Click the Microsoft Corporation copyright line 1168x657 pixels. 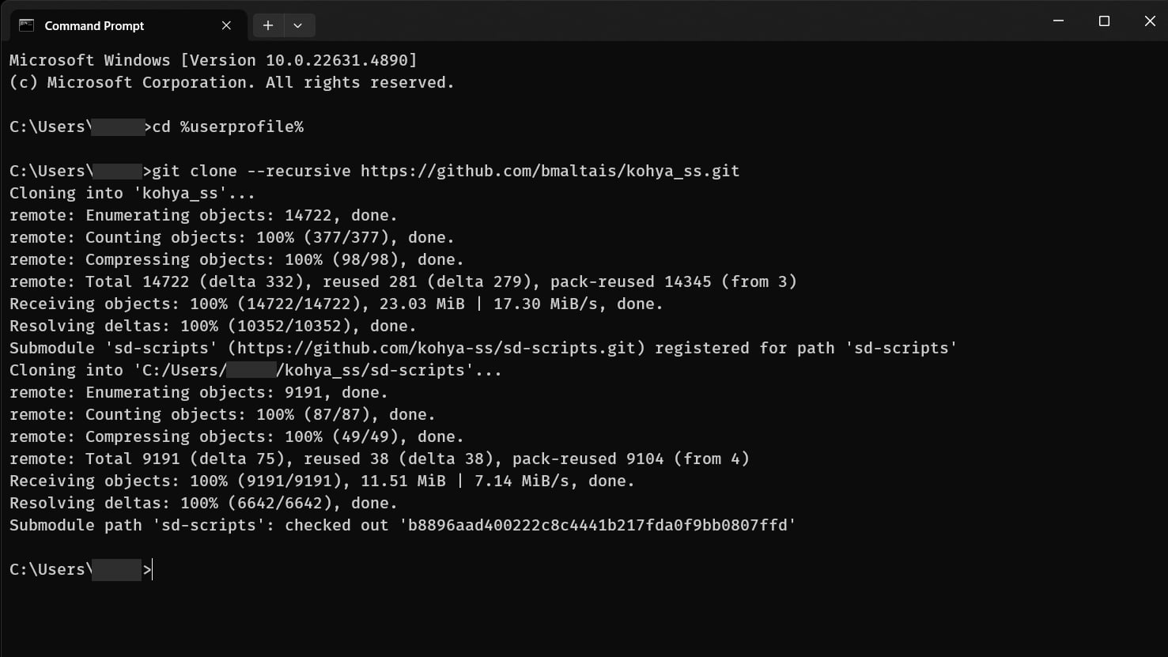tap(232, 82)
